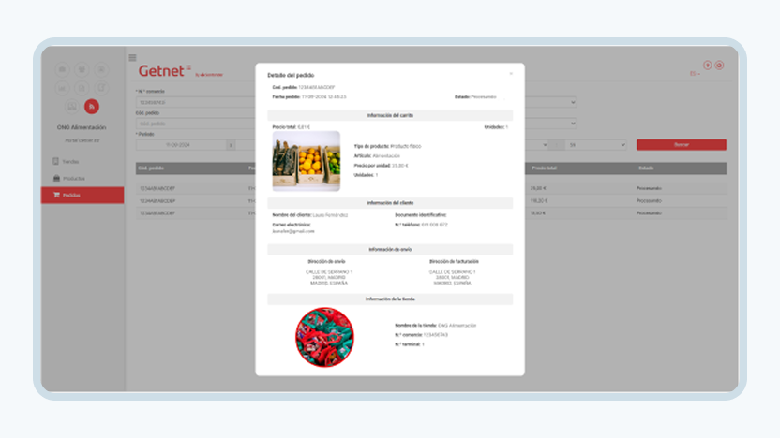Click the round store logo image
Viewport: 780px width, 438px height.
tap(324, 337)
